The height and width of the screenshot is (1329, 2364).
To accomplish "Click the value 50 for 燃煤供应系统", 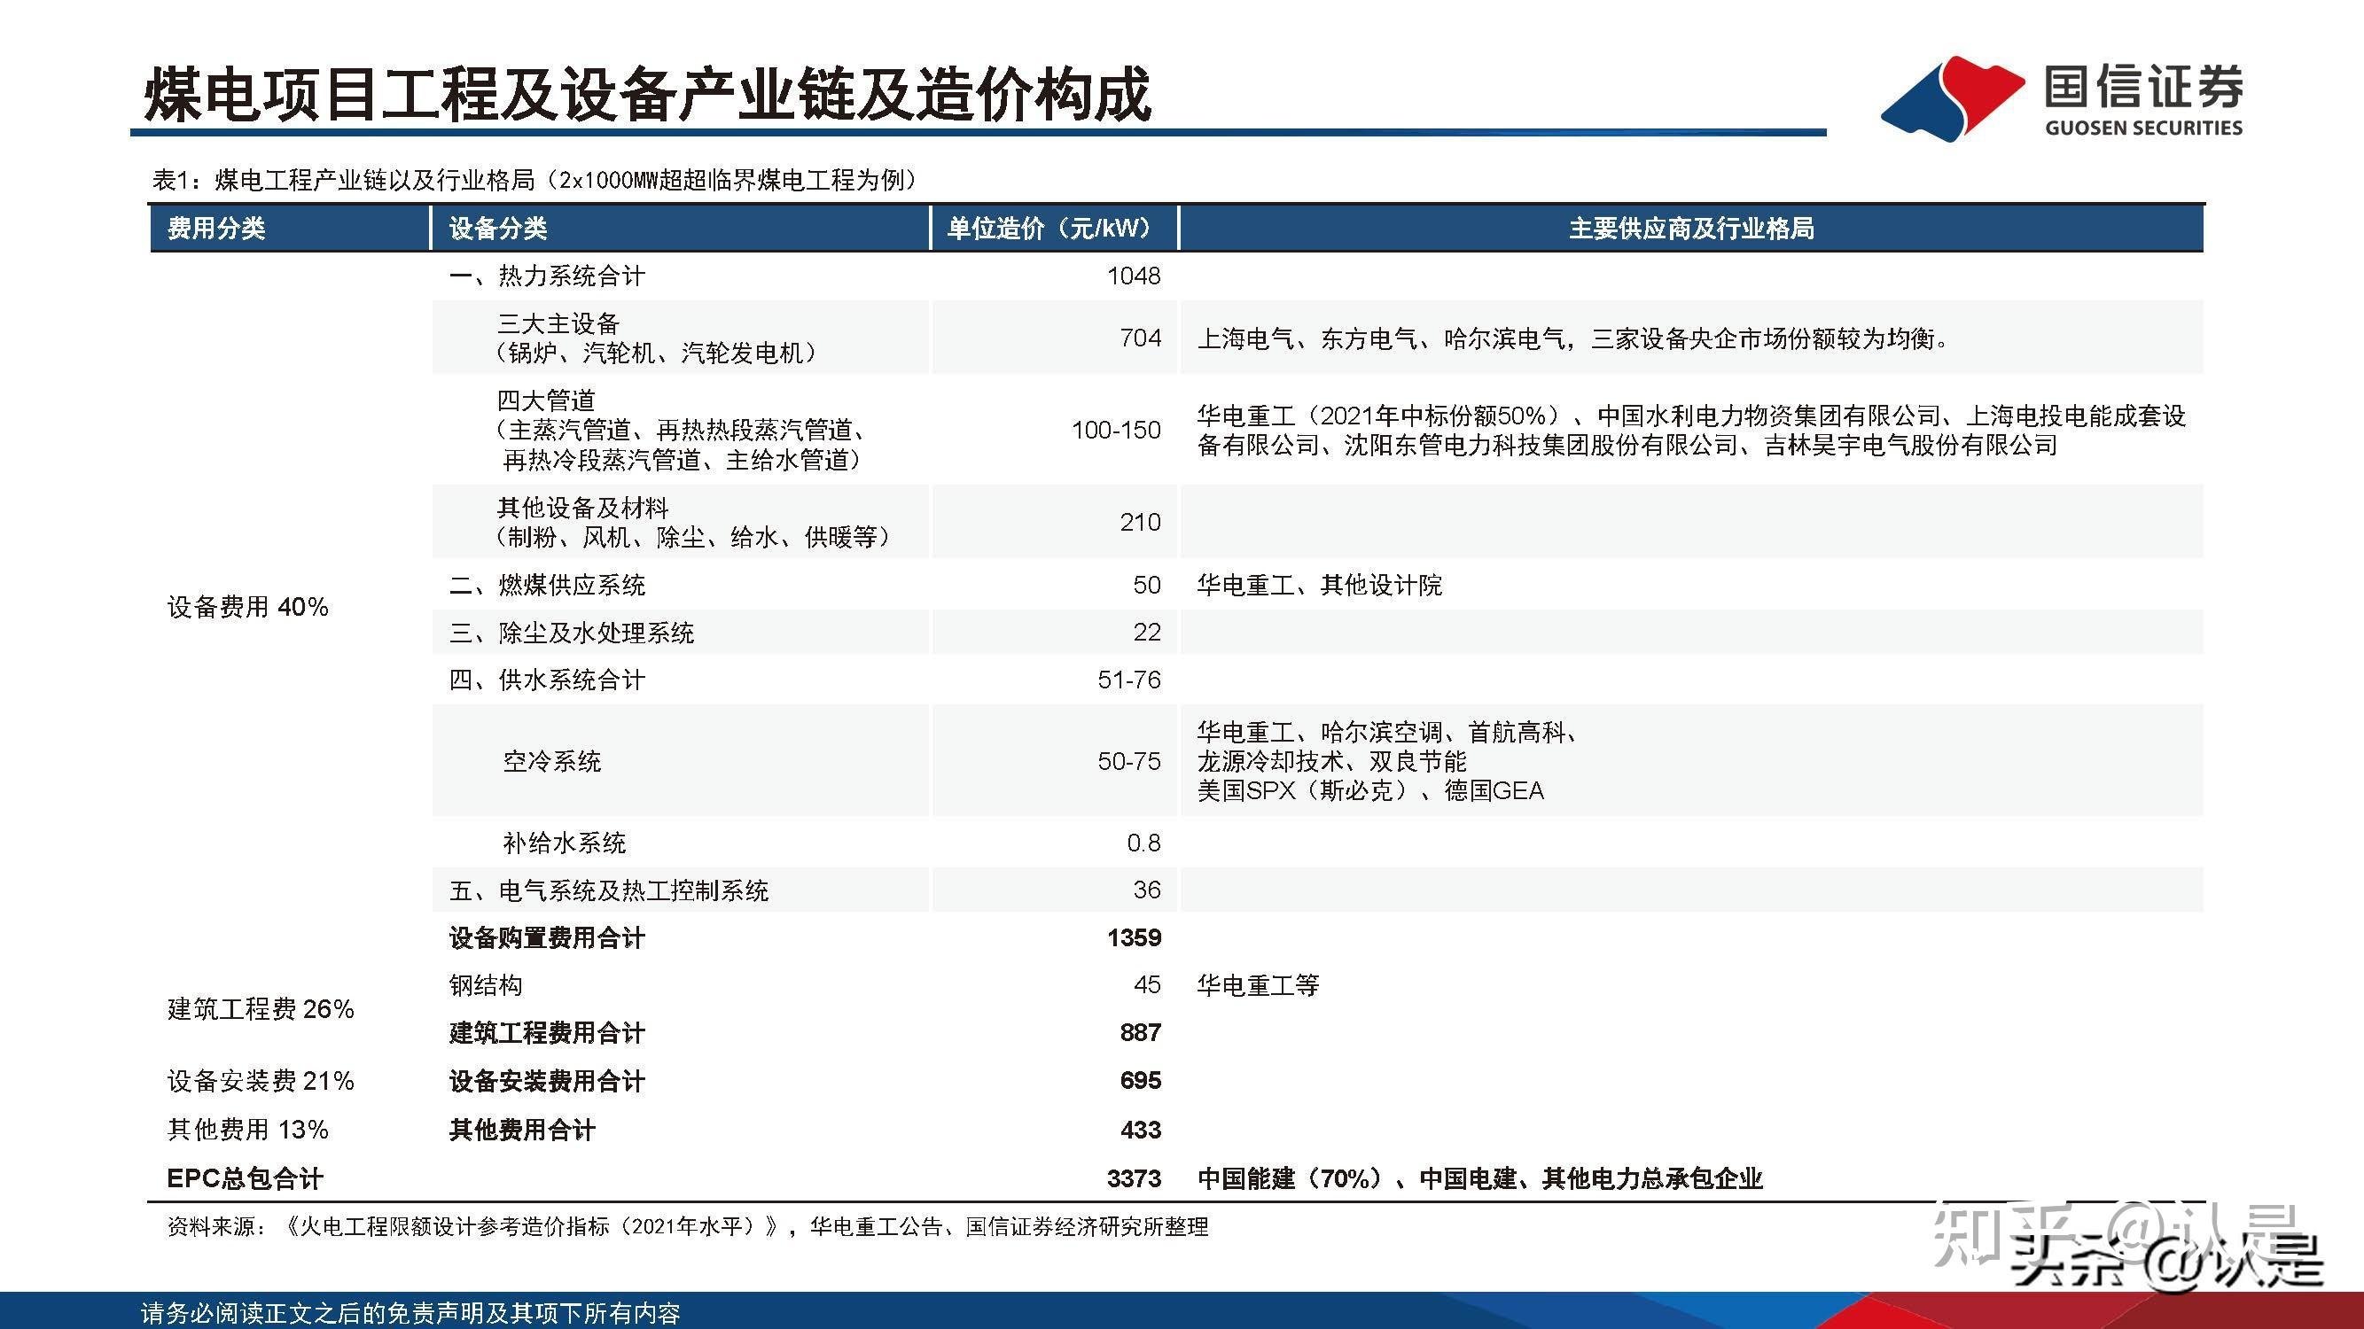I will pyautogui.click(x=1146, y=585).
